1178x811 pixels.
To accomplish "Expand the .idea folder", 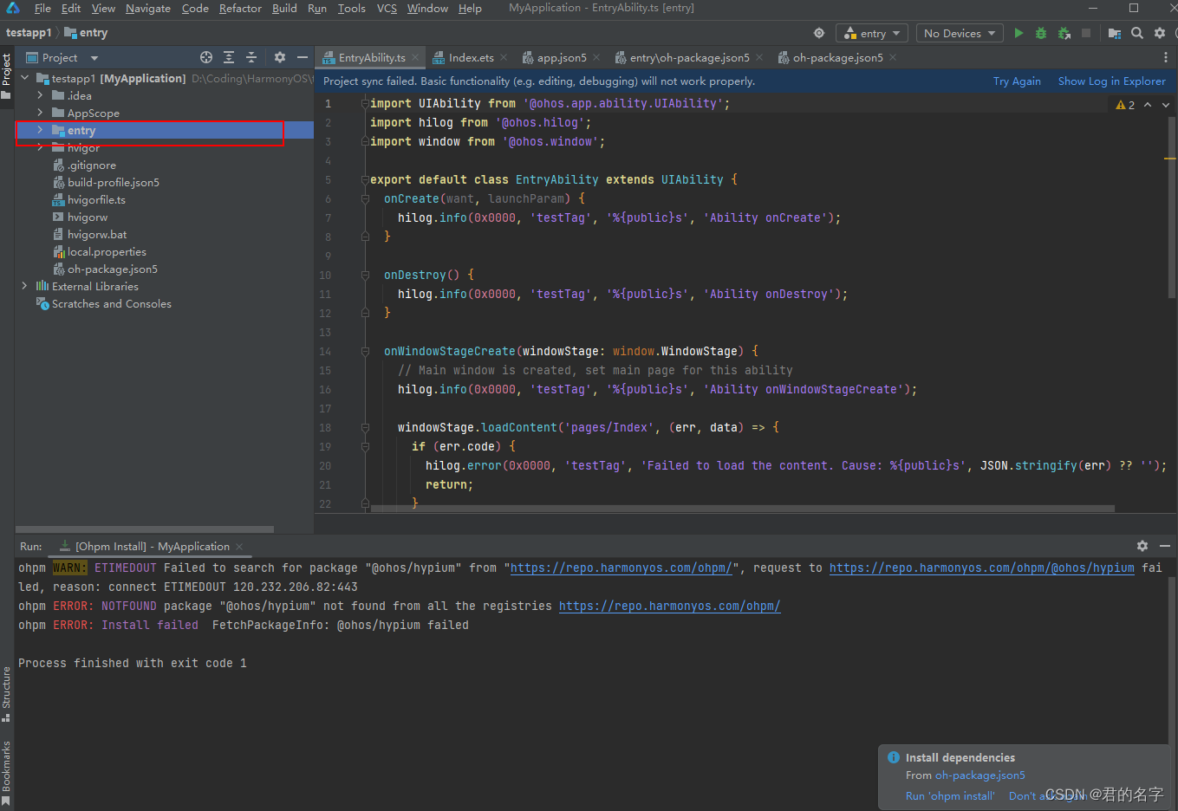I will pos(40,95).
